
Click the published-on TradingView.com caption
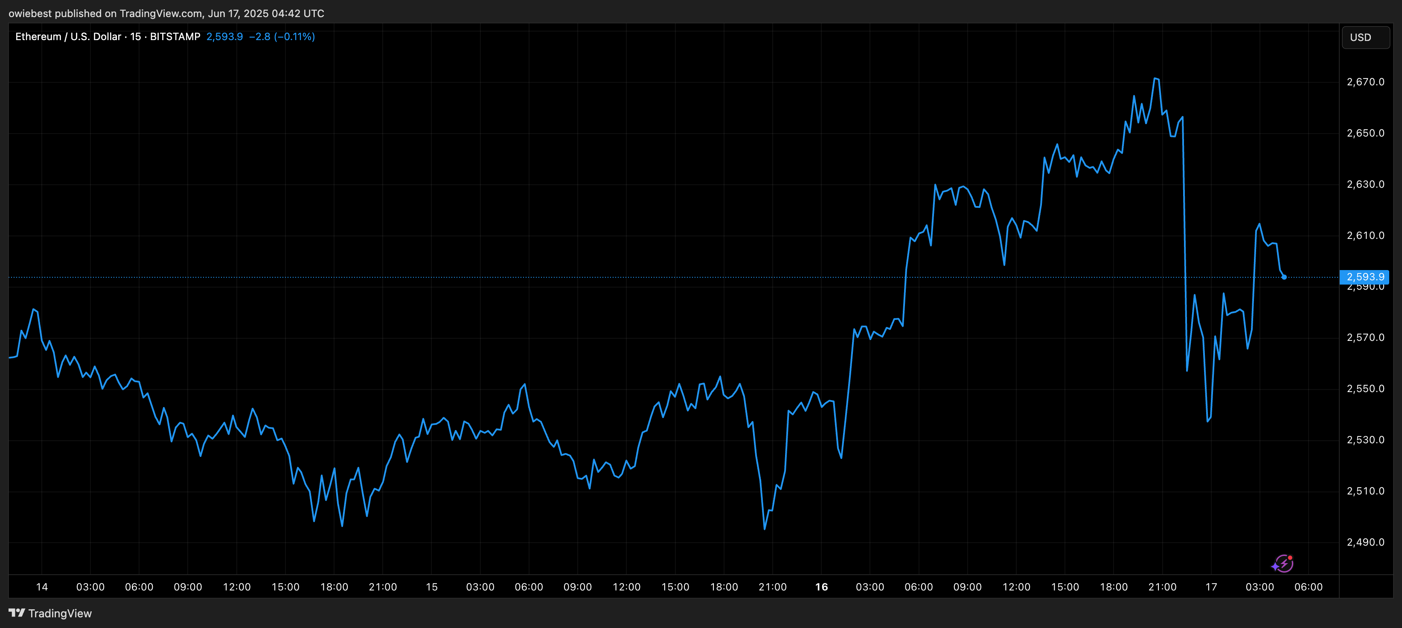166,13
